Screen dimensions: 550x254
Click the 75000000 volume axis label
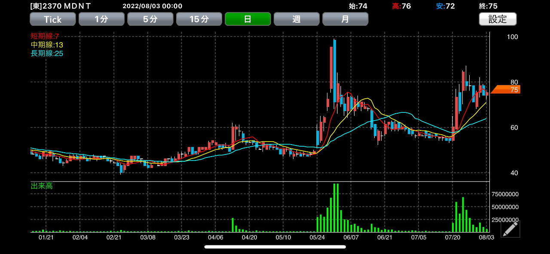(x=505, y=194)
